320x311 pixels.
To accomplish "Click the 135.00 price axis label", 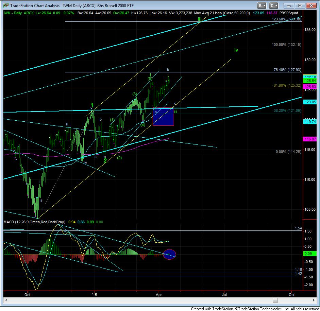I will pyautogui.click(x=310, y=30).
